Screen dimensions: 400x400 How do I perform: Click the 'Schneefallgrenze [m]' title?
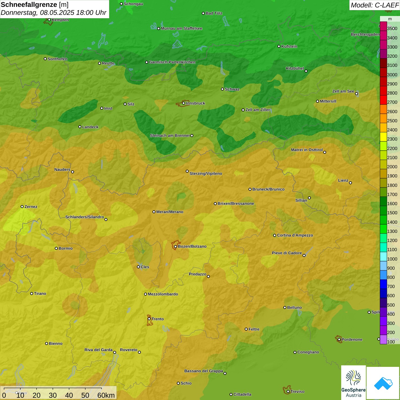click(x=35, y=5)
